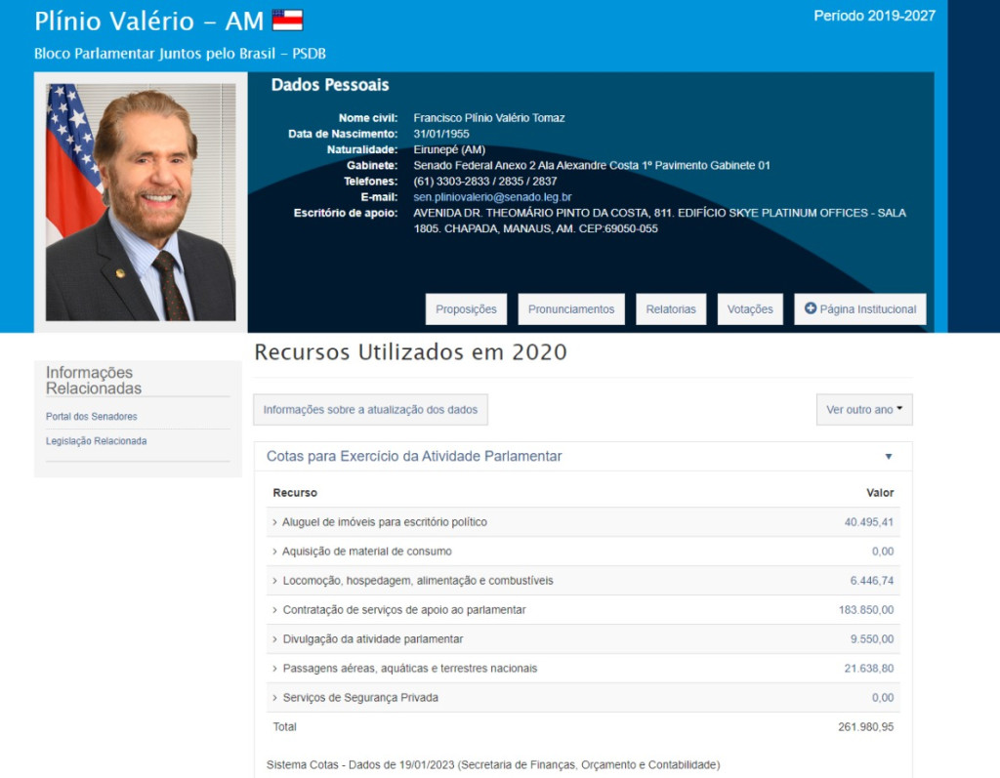Expand Aluguel de imóveis para escritório político
The width and height of the screenshot is (1000, 778).
click(x=384, y=522)
